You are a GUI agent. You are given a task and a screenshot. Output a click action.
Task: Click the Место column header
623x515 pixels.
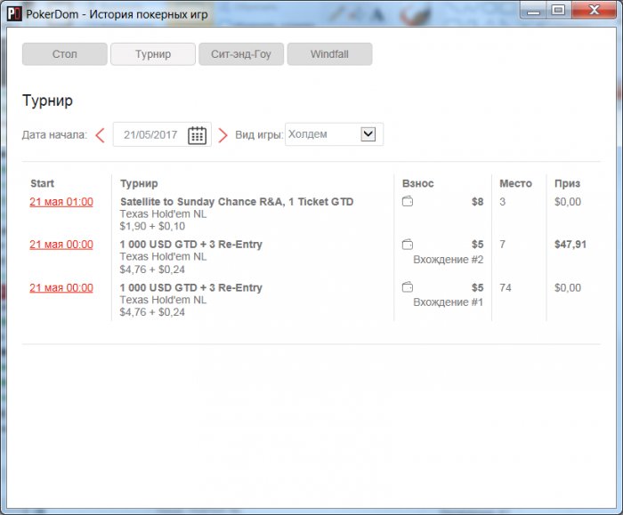tap(515, 183)
